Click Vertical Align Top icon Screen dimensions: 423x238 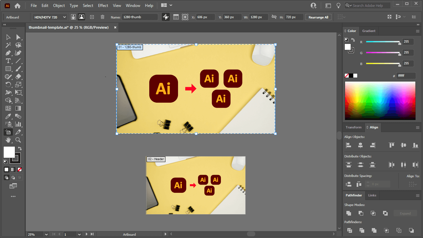(392, 145)
